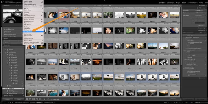
Task: Collapse the Navigator panel triangle
Action: (x=3, y=6)
